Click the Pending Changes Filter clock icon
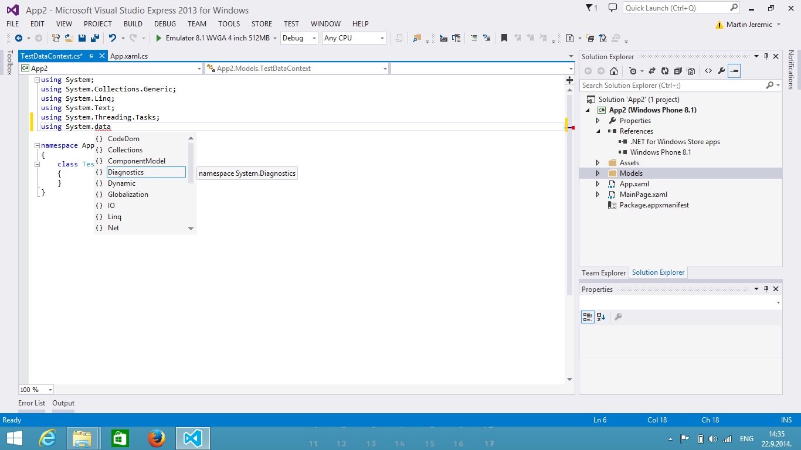 pos(632,71)
